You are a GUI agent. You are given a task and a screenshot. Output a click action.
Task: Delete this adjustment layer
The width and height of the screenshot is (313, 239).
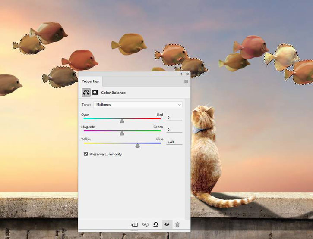pyautogui.click(x=177, y=225)
